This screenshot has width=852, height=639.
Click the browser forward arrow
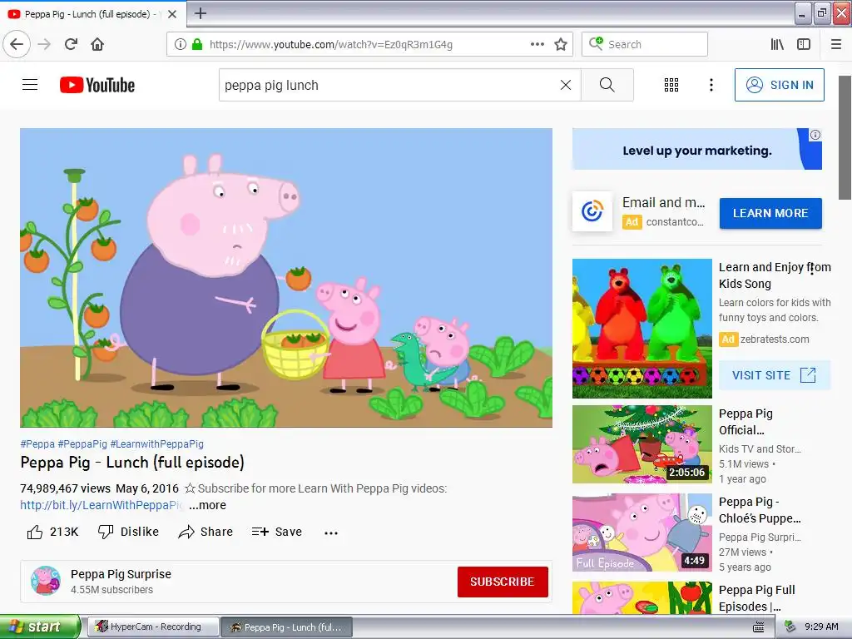coord(45,44)
